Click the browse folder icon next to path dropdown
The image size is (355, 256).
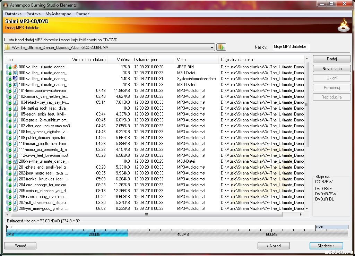click(x=221, y=47)
